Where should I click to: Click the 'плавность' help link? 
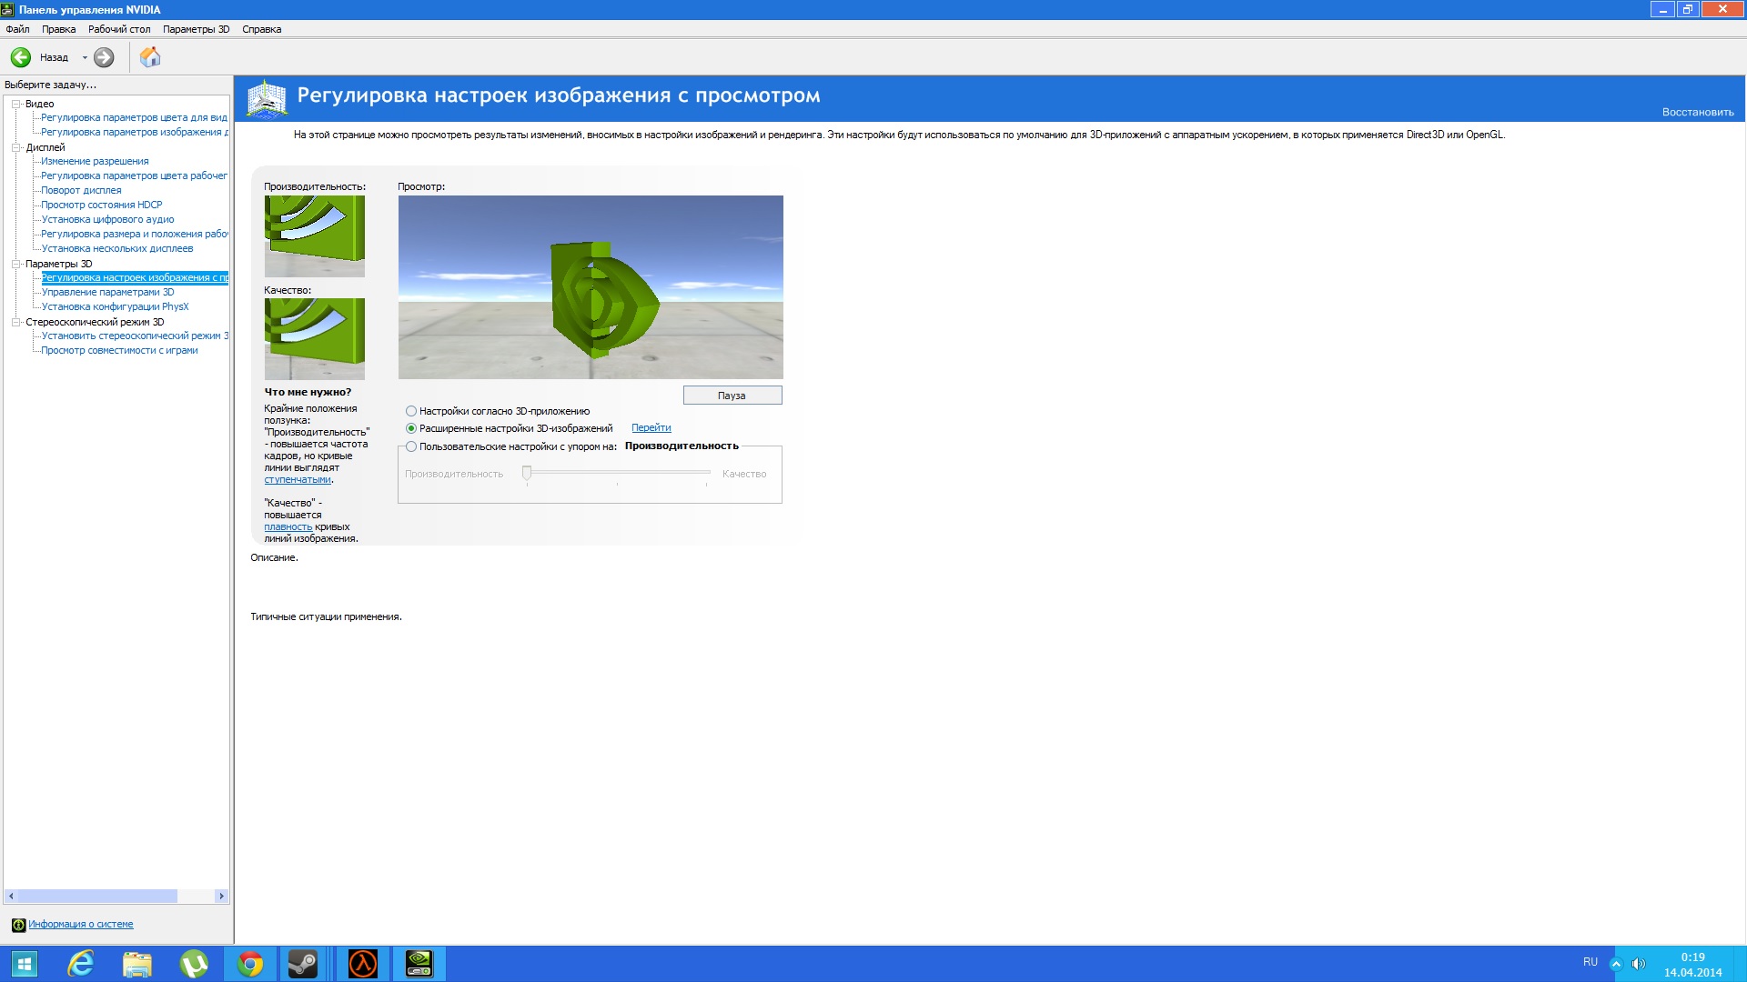[288, 527]
